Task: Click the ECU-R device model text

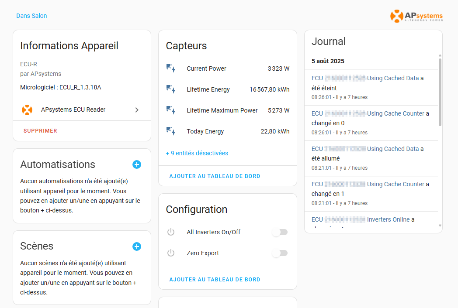Action: coord(29,64)
